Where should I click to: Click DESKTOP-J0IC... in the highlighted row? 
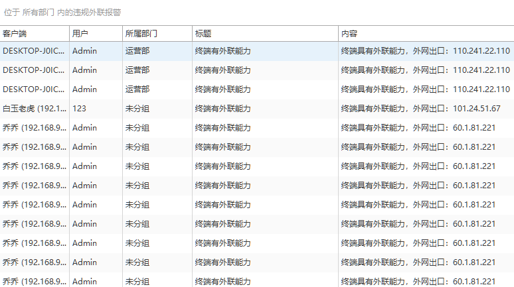(x=33, y=51)
